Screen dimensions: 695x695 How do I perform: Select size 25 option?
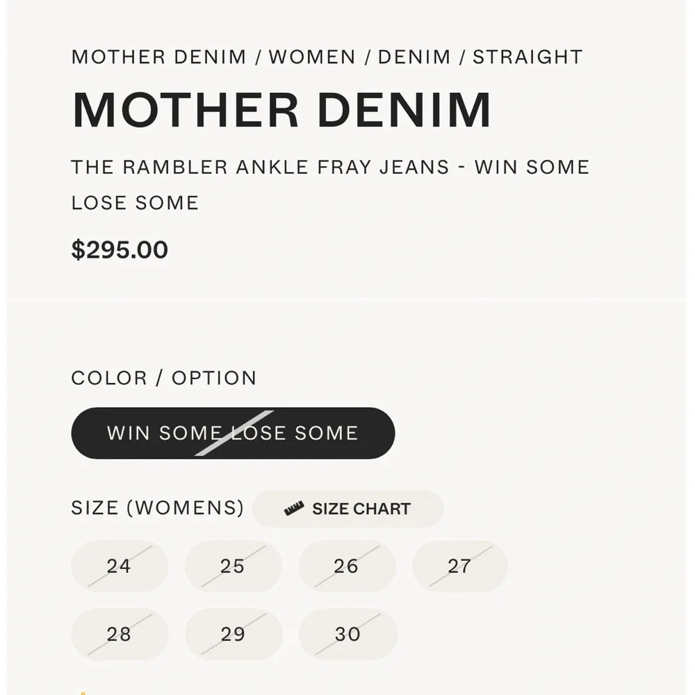(x=233, y=566)
